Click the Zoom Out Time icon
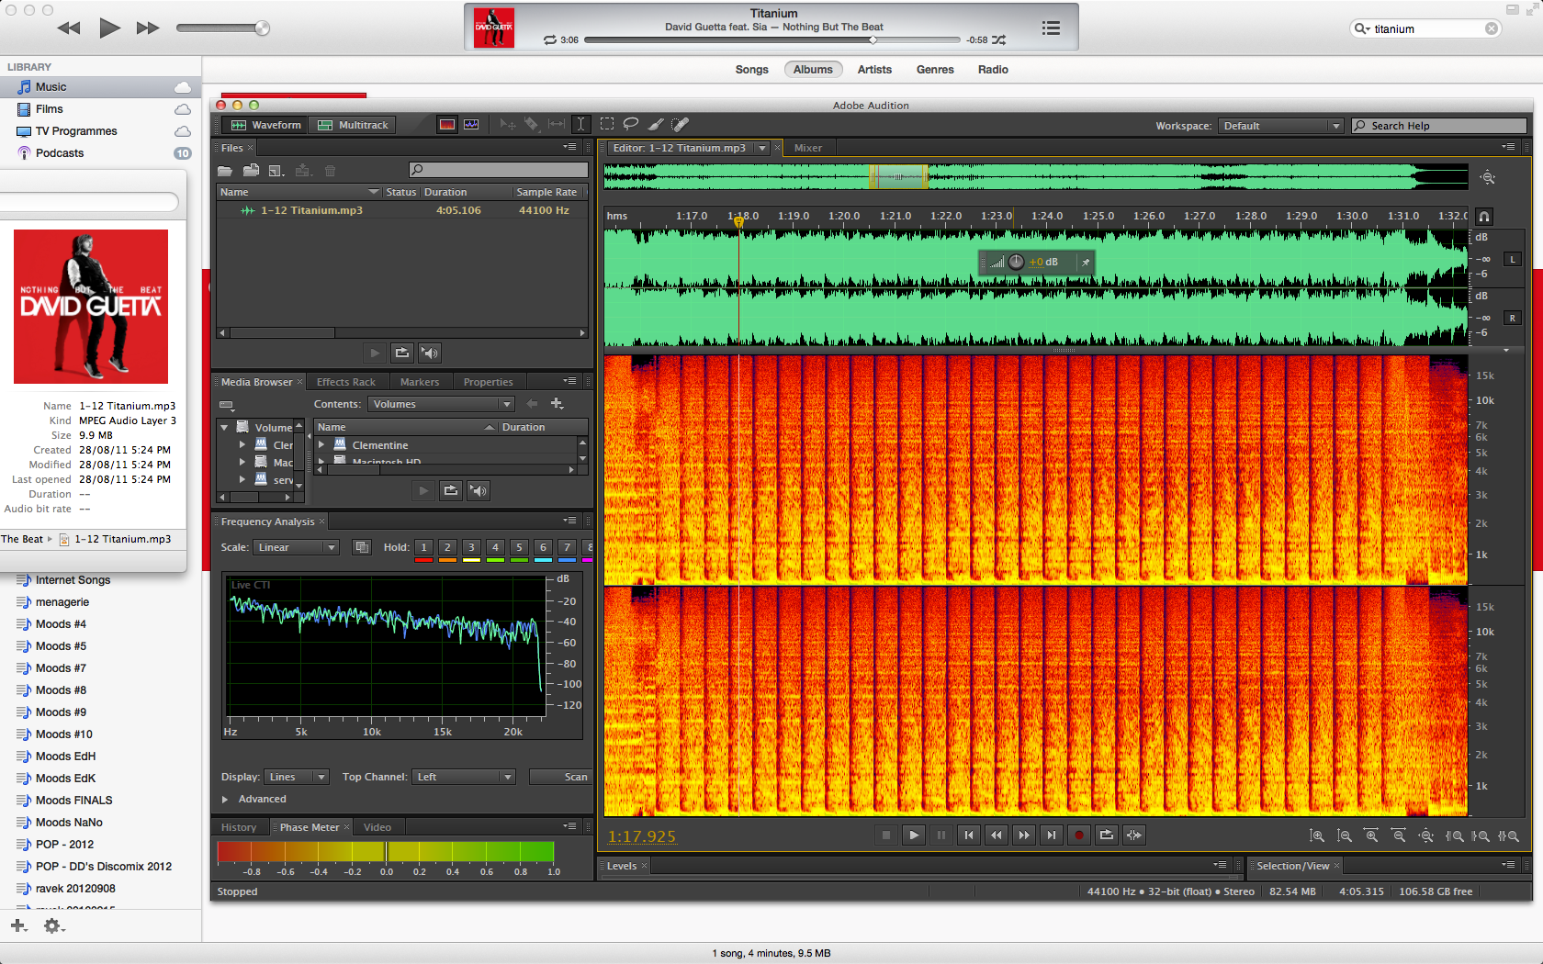Image resolution: width=1543 pixels, height=964 pixels. pyautogui.click(x=1399, y=835)
